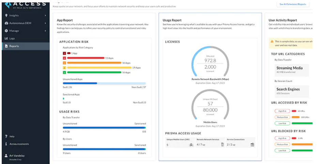Click the By Users usage bar
The image size is (319, 164).
[x=104, y=149]
